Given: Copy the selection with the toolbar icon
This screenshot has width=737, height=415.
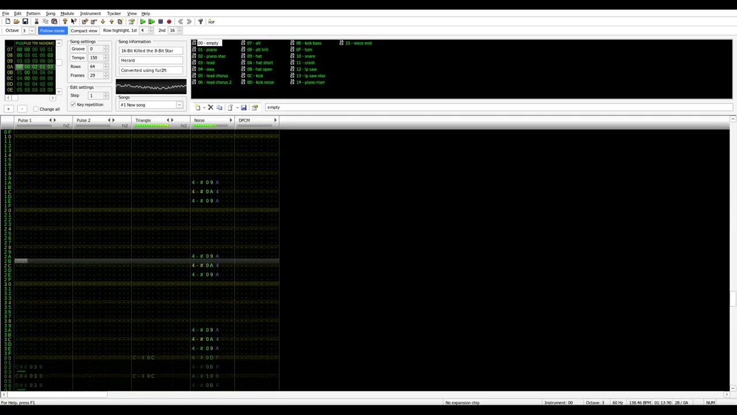Looking at the screenshot, I should [x=45, y=21].
